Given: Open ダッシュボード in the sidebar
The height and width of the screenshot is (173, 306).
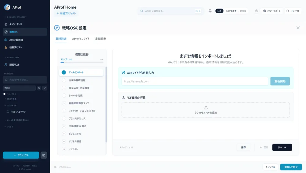Looking at the screenshot, I should tap(25, 24).
